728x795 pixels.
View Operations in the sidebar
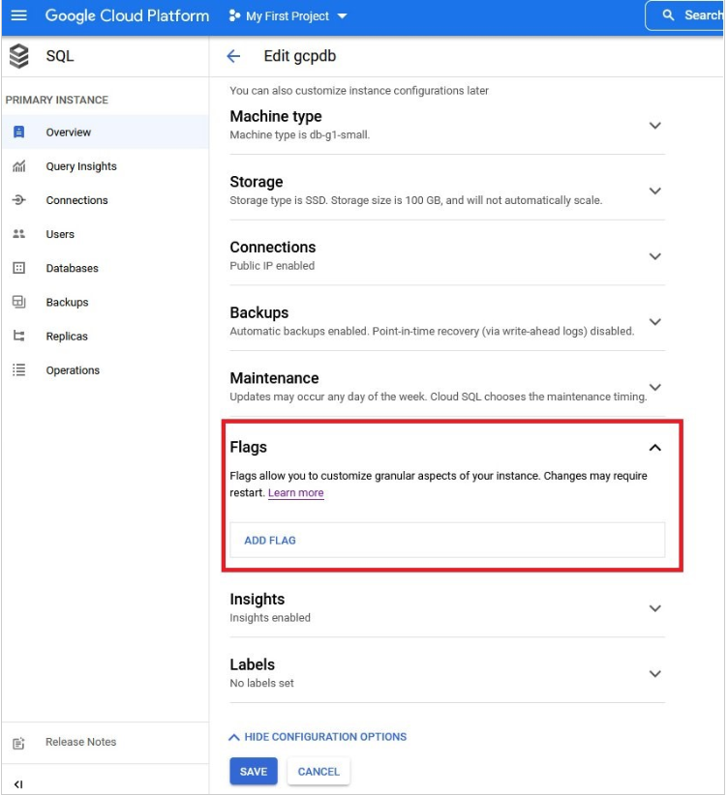106,370
